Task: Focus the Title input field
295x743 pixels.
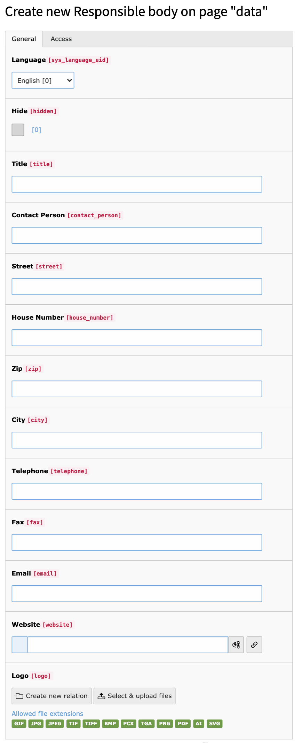Action: tap(137, 184)
